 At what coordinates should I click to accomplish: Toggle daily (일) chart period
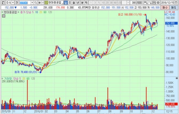click(x=66, y=2)
